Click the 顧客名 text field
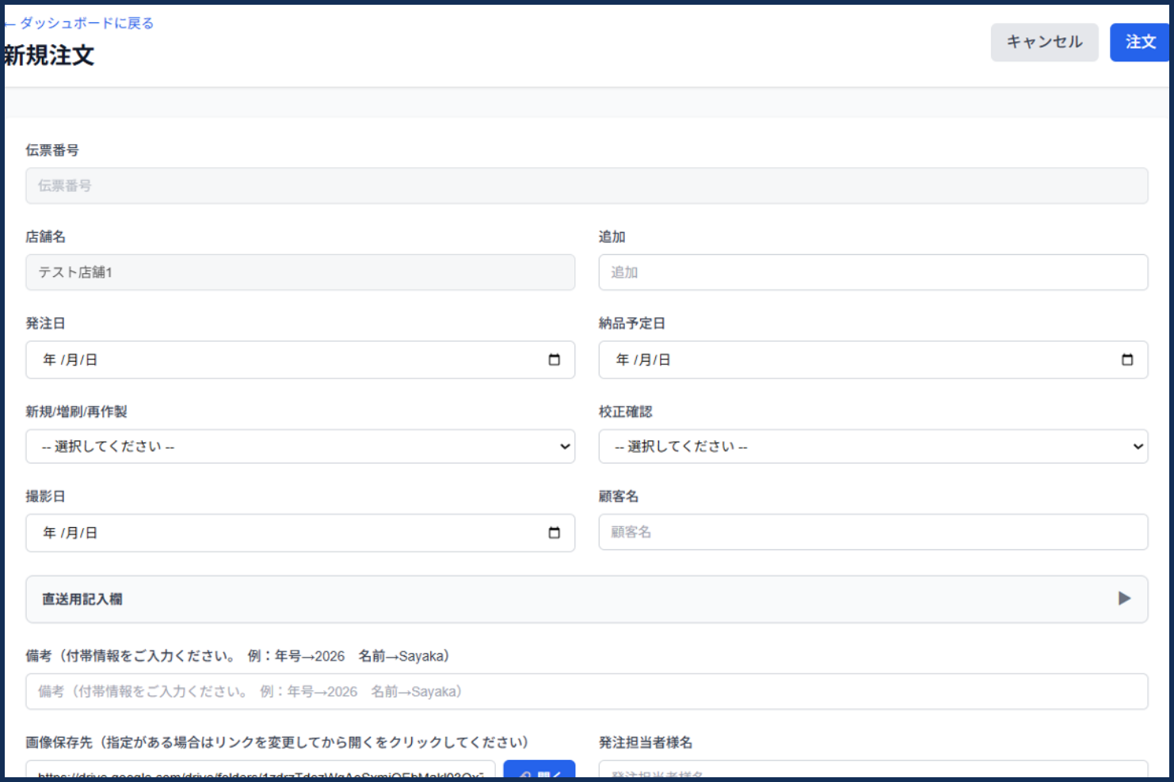Viewport: 1174px width, 782px height. click(873, 532)
